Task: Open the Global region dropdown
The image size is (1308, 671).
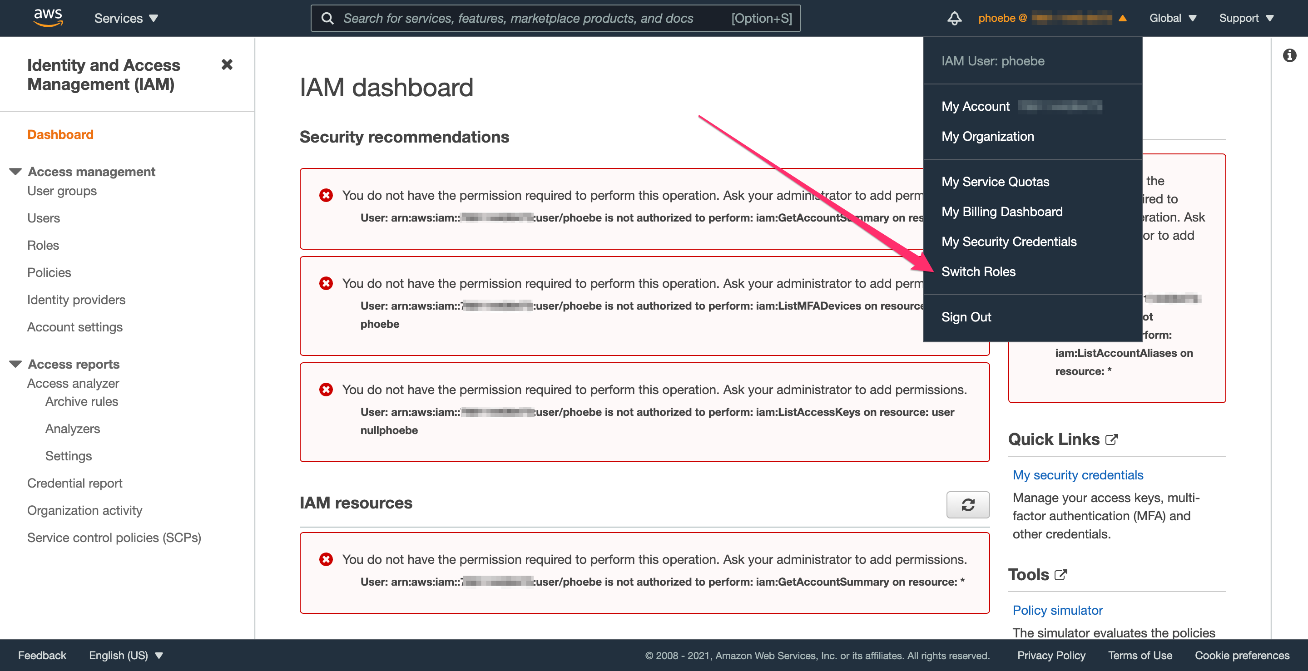Action: pyautogui.click(x=1173, y=18)
